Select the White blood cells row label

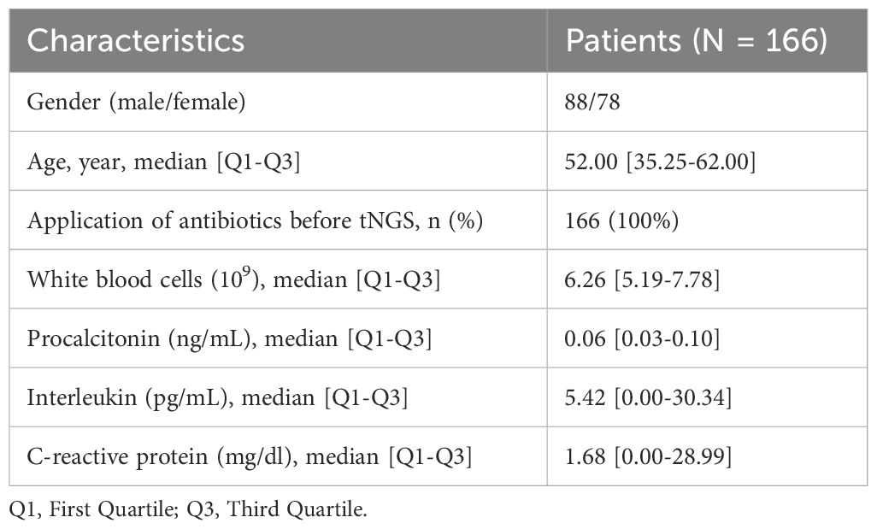pos(233,279)
